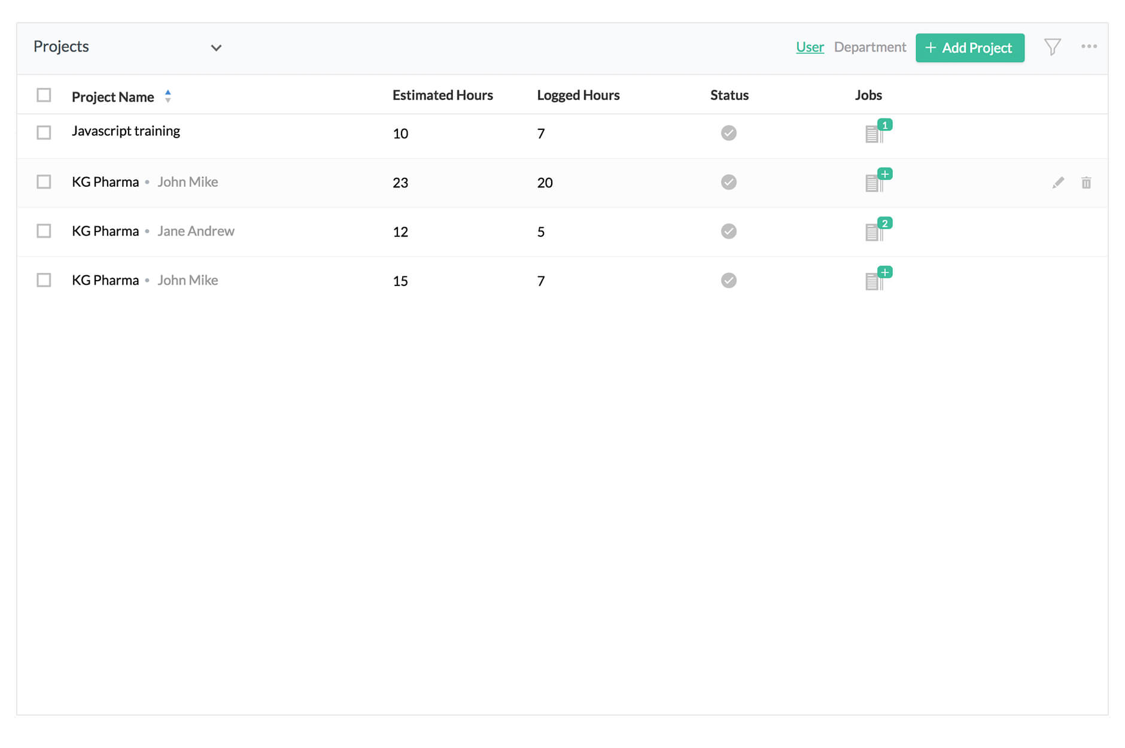Viewport: 1125px width, 748px height.
Task: Check the KG Pharma Jane Andrew checkbox
Action: [43, 230]
